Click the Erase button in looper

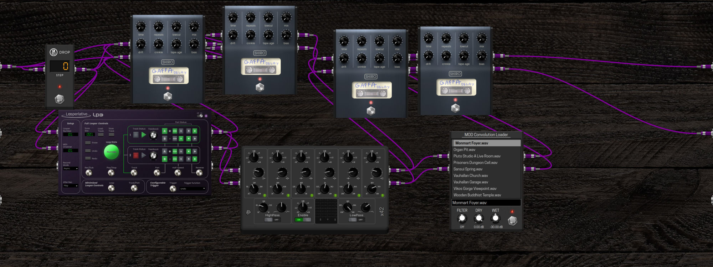pyautogui.click(x=88, y=143)
